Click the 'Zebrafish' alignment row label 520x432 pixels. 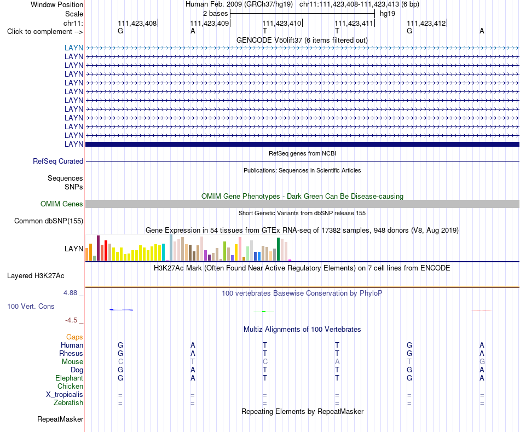click(68, 403)
